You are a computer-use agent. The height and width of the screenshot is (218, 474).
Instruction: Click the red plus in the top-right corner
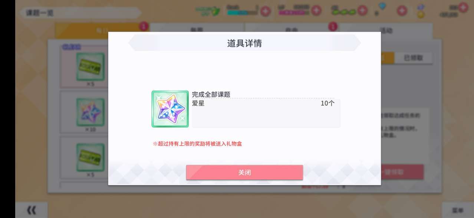coord(463,7)
